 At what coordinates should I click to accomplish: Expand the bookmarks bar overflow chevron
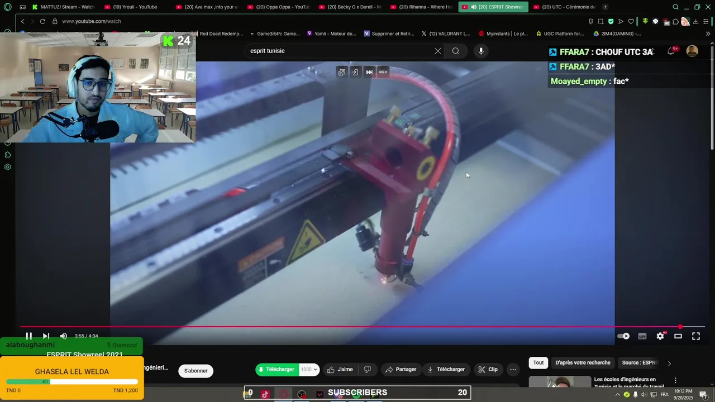708,33
